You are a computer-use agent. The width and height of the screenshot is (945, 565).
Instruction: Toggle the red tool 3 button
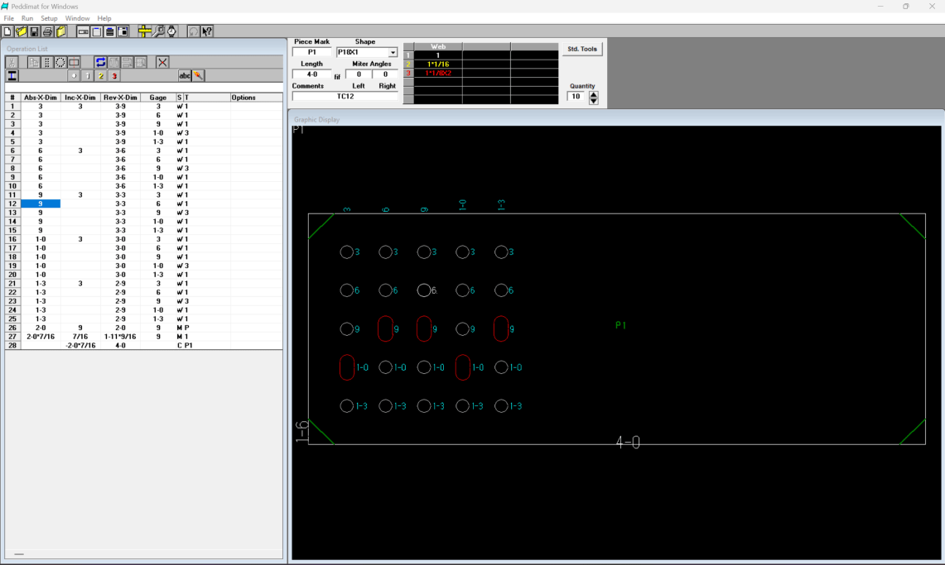click(x=114, y=76)
